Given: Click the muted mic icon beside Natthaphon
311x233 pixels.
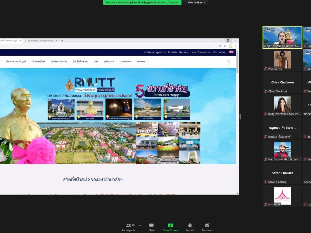Looking at the screenshot, I should coord(266,159).
